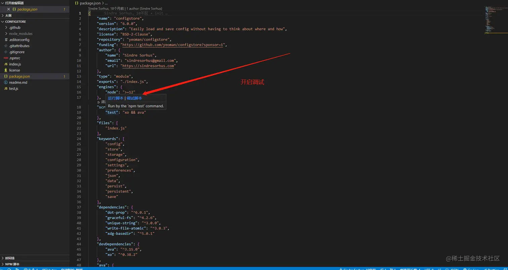Viewport: 508px width, 270px height.
Task: Close package.json in the open editors list
Action: (9, 9)
